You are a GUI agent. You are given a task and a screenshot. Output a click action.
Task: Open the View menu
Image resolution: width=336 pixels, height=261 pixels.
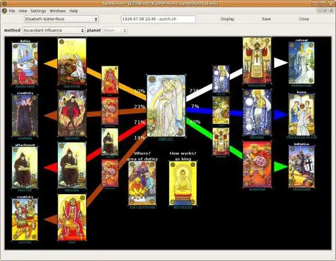pos(22,11)
